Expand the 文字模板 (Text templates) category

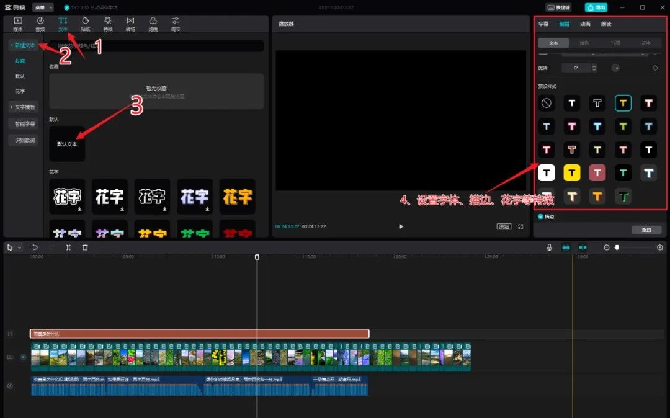pyautogui.click(x=24, y=107)
